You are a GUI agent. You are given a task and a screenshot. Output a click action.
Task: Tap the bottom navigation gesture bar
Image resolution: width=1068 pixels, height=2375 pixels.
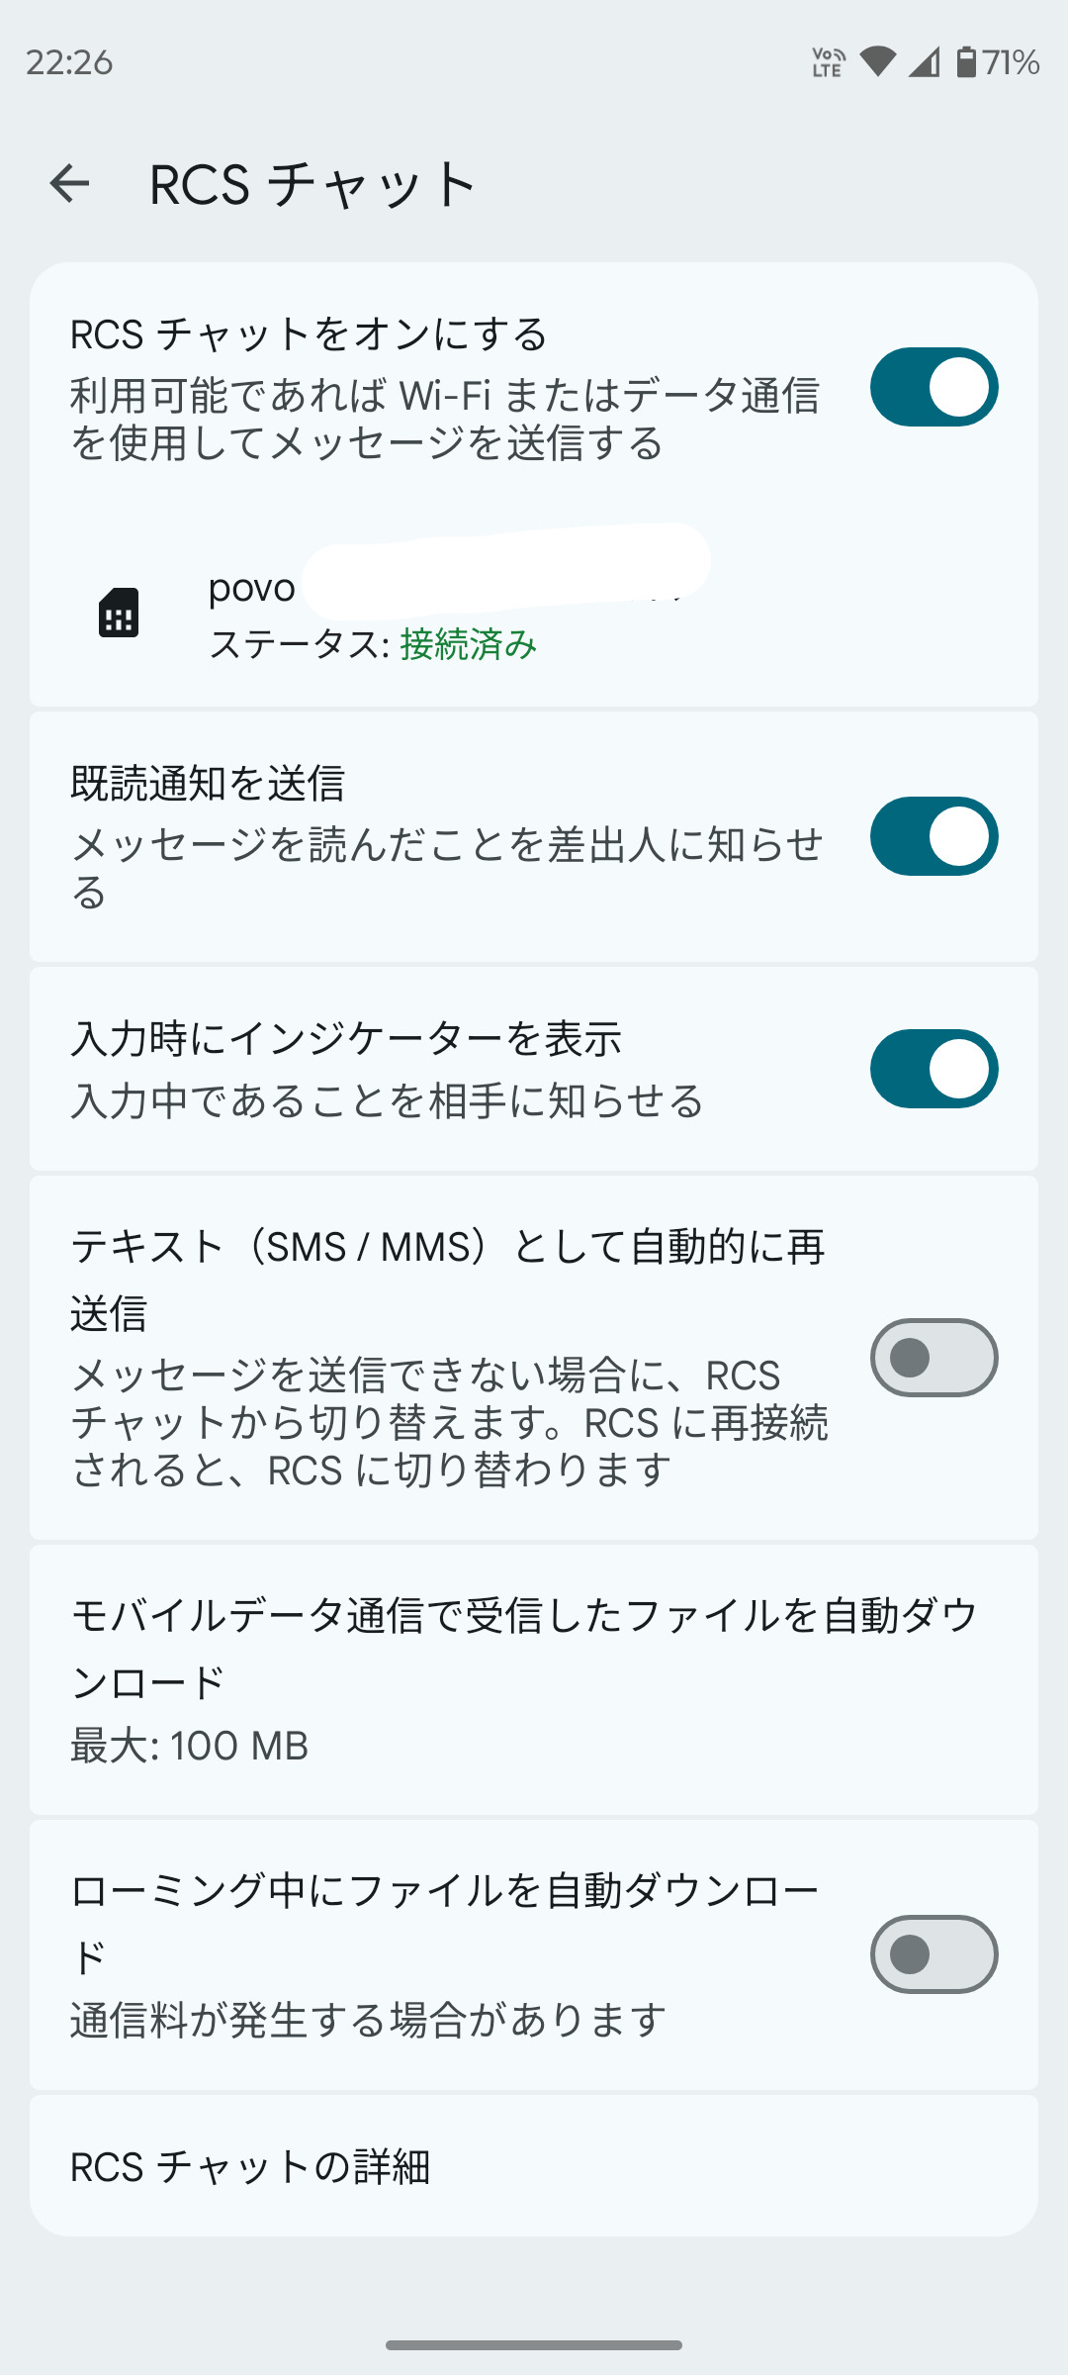tap(534, 2344)
